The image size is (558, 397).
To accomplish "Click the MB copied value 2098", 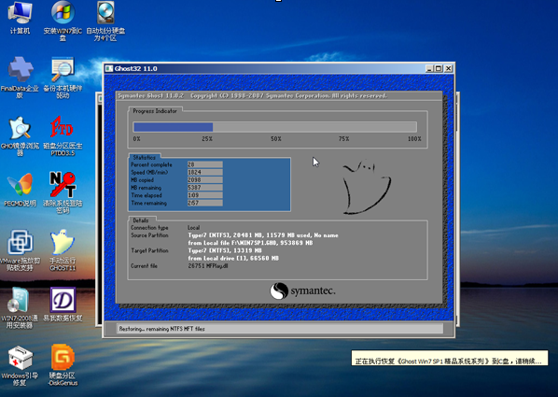I will click(x=205, y=180).
